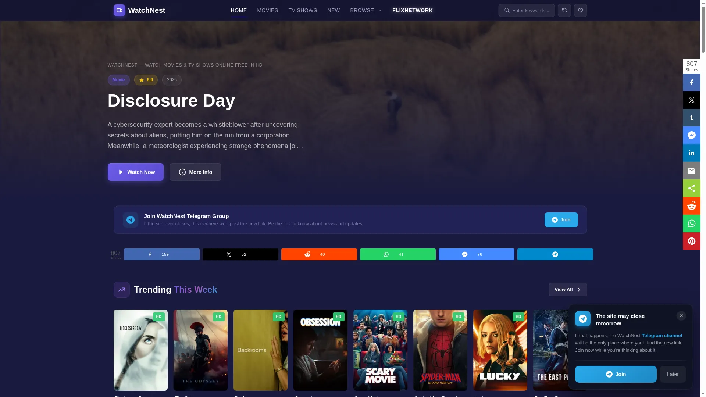Share via WhatsApp in right sidebar
This screenshot has width=706, height=397.
click(x=691, y=223)
